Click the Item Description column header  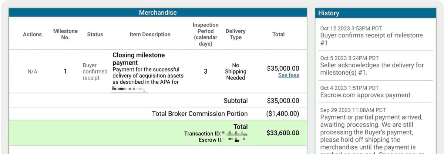pyautogui.click(x=150, y=34)
